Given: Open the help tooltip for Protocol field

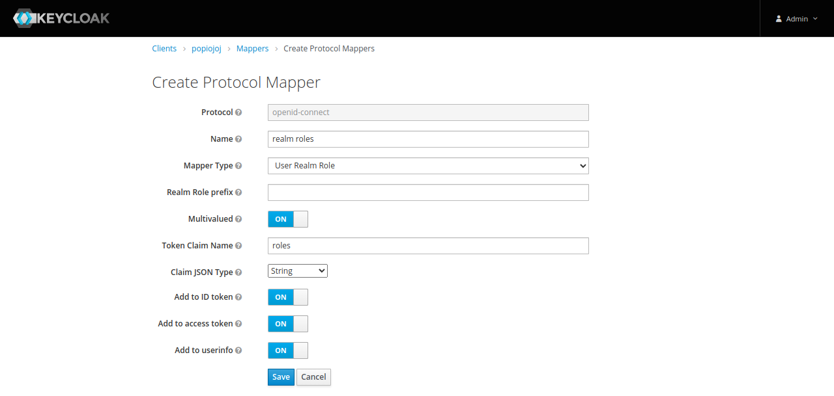Looking at the screenshot, I should pyautogui.click(x=239, y=112).
